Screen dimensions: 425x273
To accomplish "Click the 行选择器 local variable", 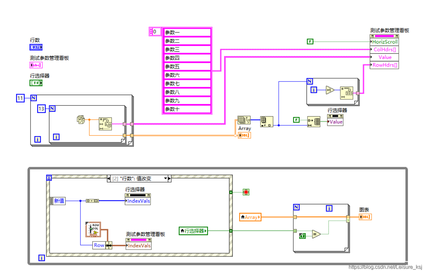I will click(x=193, y=231).
